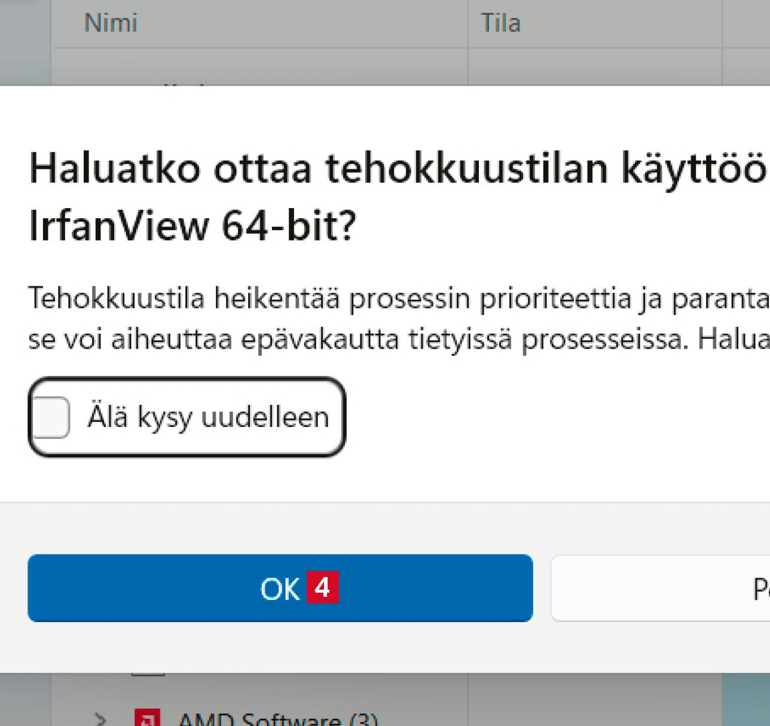Screen dimensions: 770x726
Task: Click the column divider right of Tila
Action: click(x=722, y=24)
